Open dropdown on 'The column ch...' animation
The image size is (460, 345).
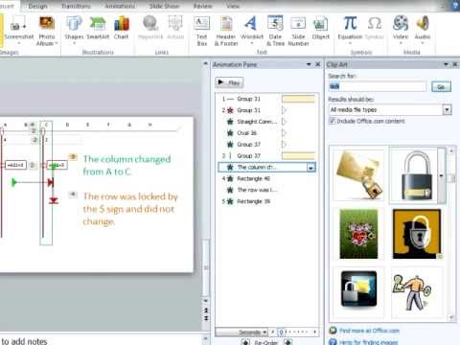(x=310, y=168)
